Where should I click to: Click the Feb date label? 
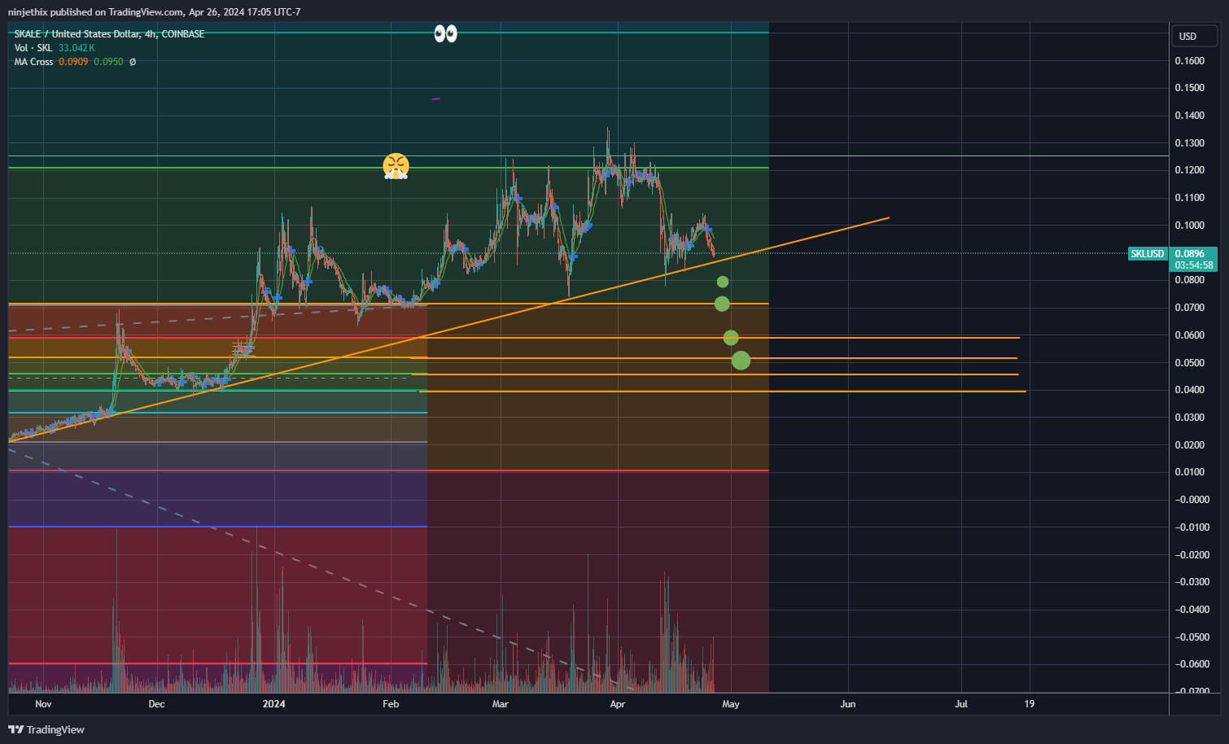point(391,704)
